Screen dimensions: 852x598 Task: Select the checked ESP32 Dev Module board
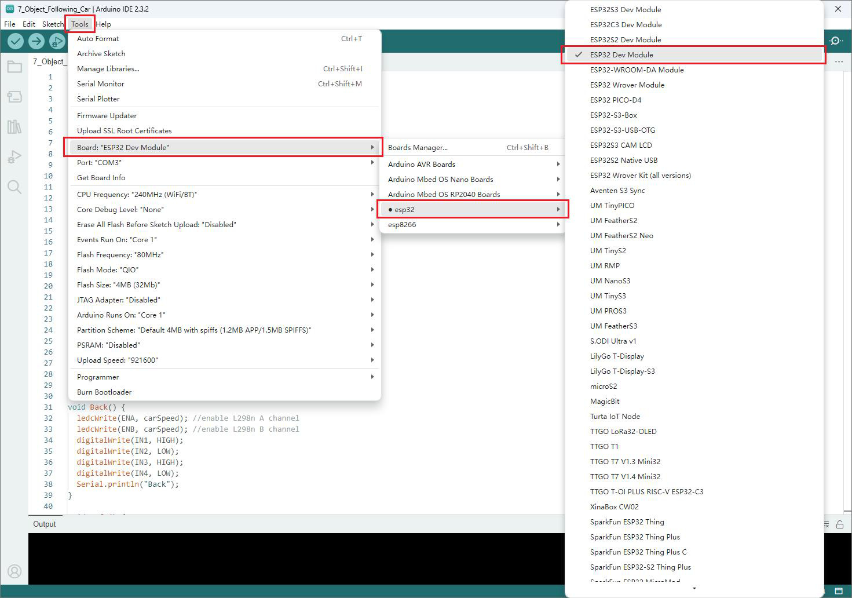tap(693, 54)
